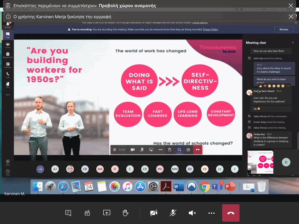
Task: Expand the +6 hidden participants bubble
Action: pos(40,169)
